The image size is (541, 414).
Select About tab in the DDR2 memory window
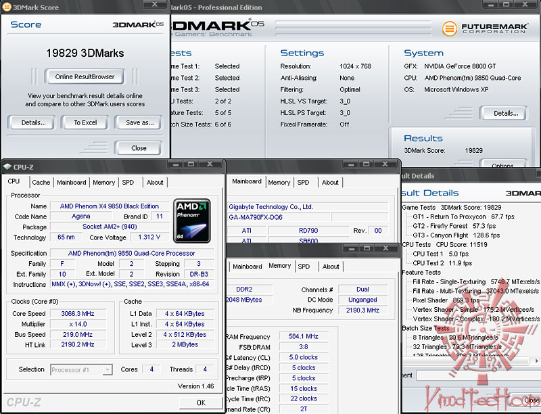click(x=331, y=267)
